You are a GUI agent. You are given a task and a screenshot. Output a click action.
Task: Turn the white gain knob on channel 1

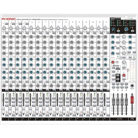click(x=4, y=28)
